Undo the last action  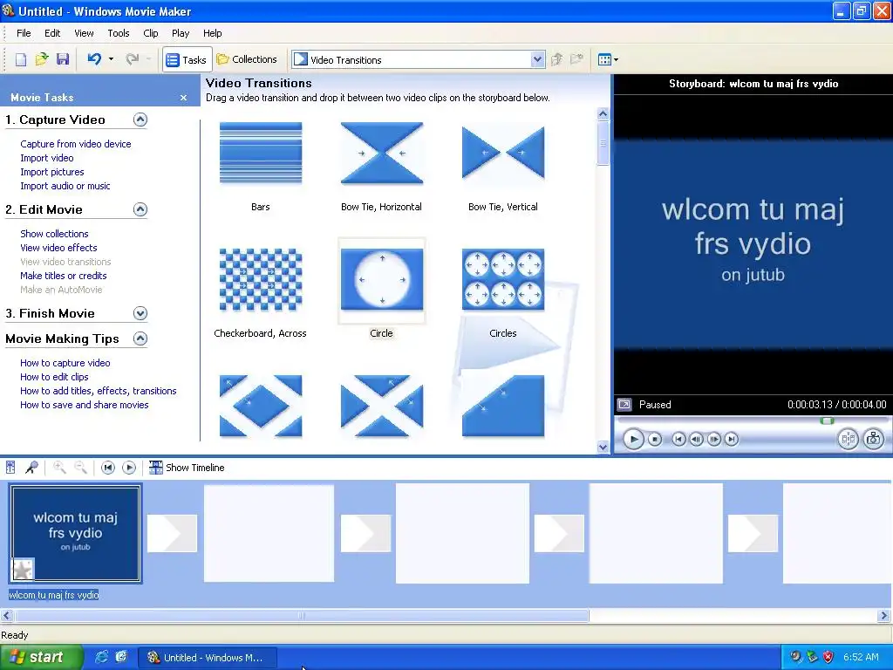click(94, 58)
